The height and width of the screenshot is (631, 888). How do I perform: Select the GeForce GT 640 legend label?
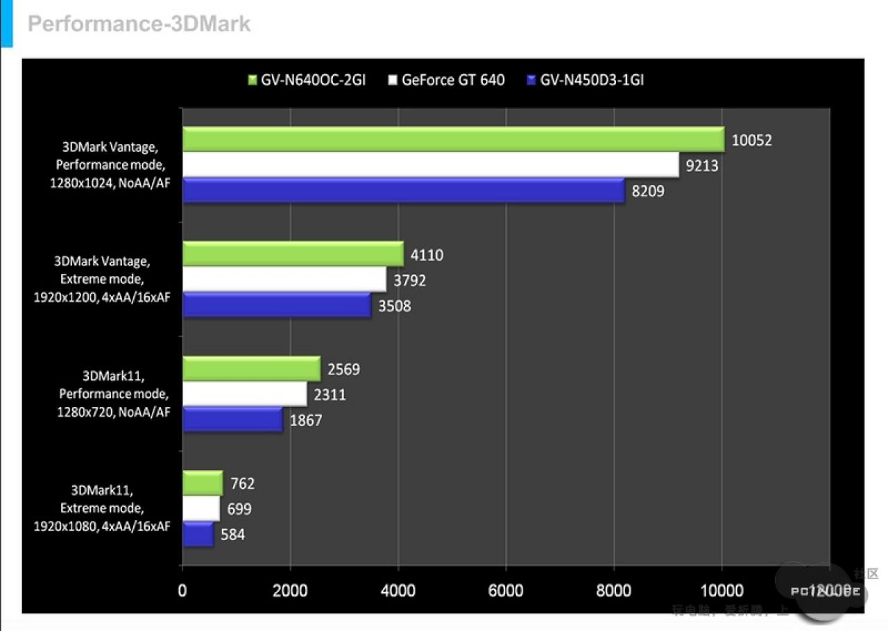(x=453, y=80)
